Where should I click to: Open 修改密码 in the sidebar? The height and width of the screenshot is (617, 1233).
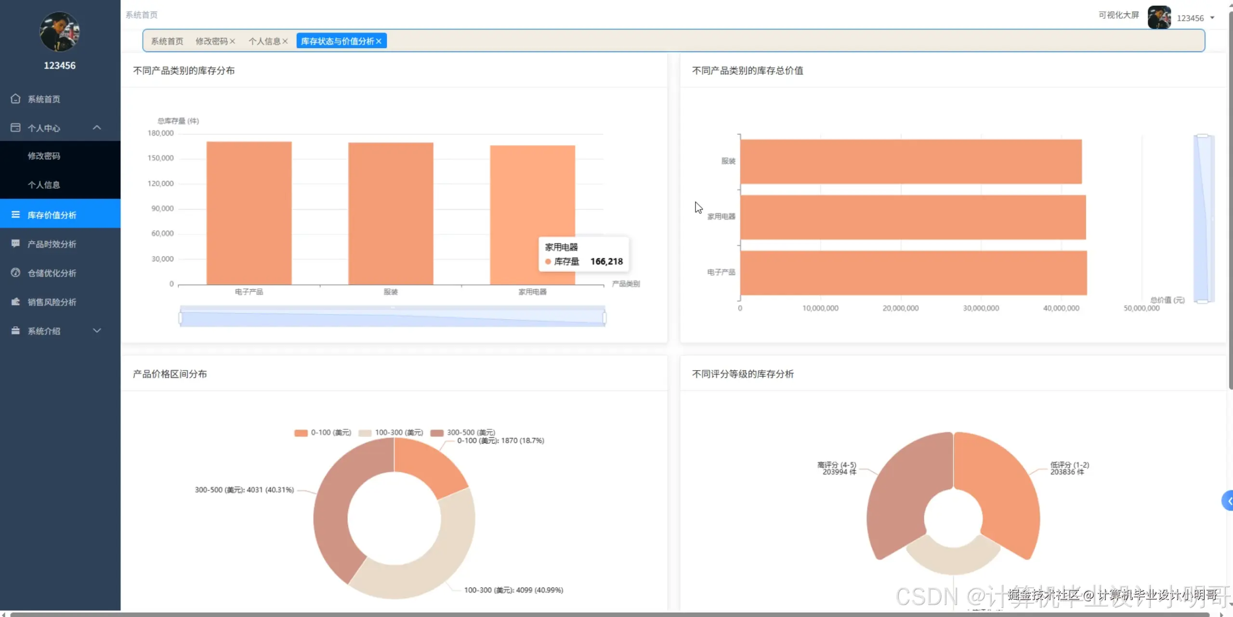(44, 156)
